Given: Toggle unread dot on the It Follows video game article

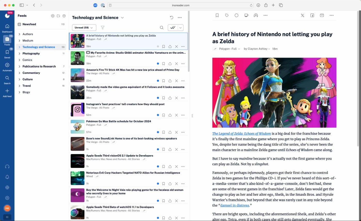Looking at the screenshot, I should click(158, 98).
